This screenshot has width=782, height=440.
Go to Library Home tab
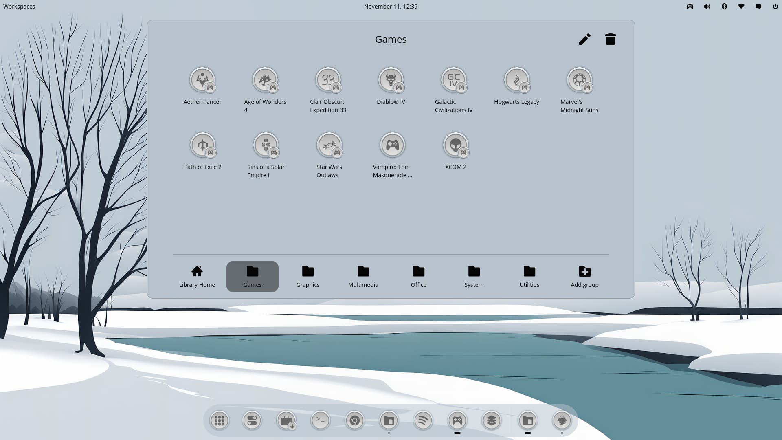pyautogui.click(x=197, y=276)
